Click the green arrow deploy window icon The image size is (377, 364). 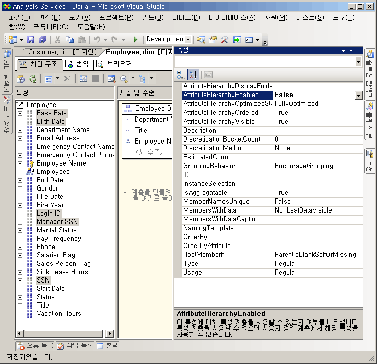pos(237,40)
